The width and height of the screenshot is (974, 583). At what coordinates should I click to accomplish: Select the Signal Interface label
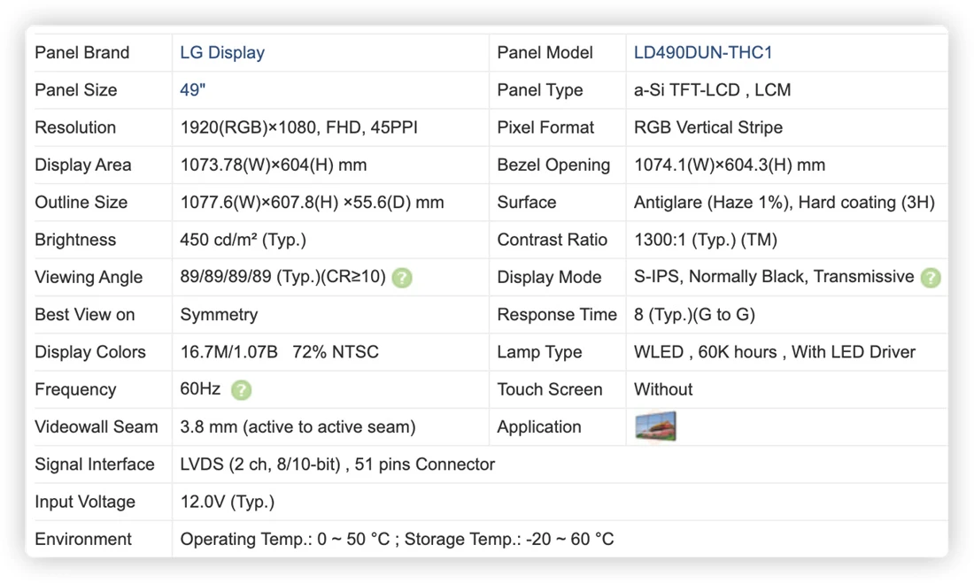pos(95,464)
